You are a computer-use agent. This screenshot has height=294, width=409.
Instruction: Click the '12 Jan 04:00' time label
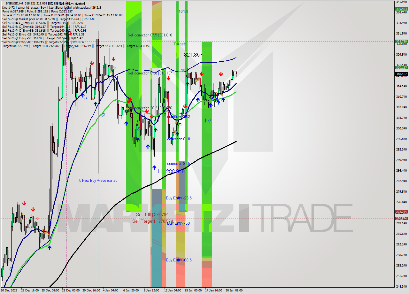[173, 290]
